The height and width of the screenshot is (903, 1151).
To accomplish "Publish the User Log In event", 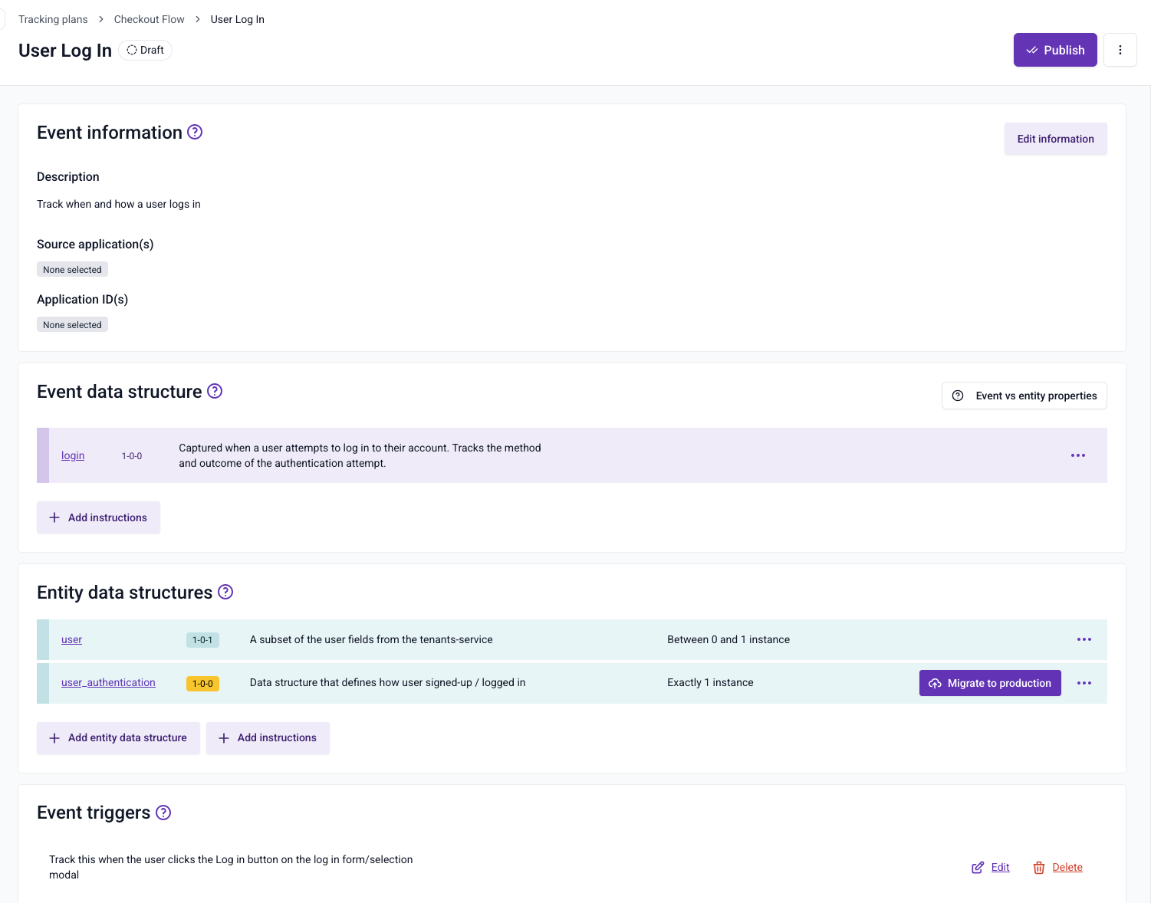I will pyautogui.click(x=1055, y=49).
